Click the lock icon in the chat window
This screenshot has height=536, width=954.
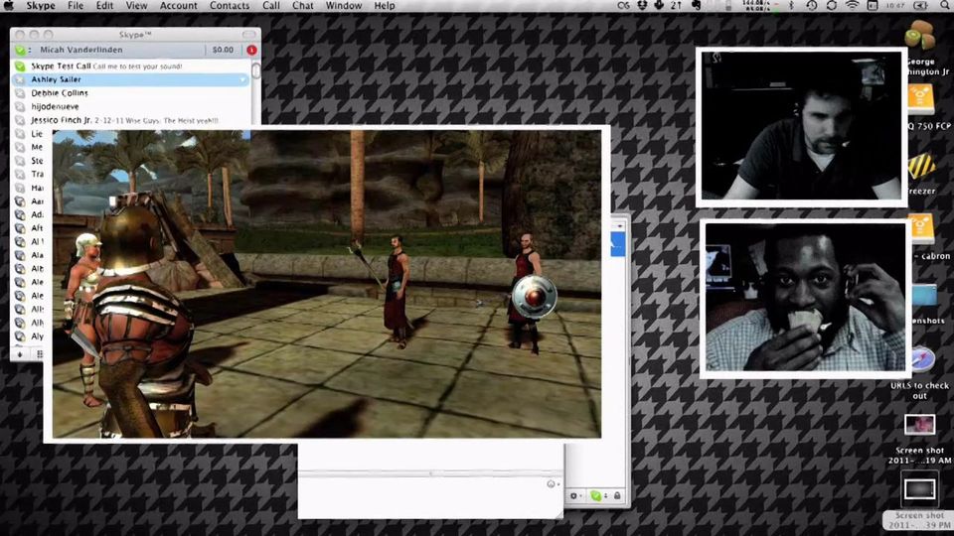click(617, 496)
